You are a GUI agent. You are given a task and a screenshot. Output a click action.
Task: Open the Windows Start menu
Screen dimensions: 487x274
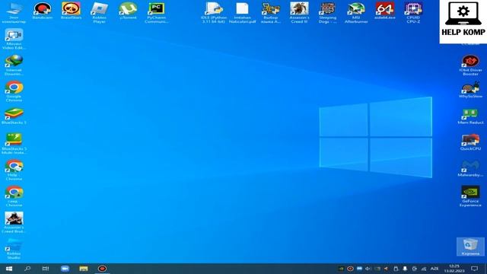point(9,269)
